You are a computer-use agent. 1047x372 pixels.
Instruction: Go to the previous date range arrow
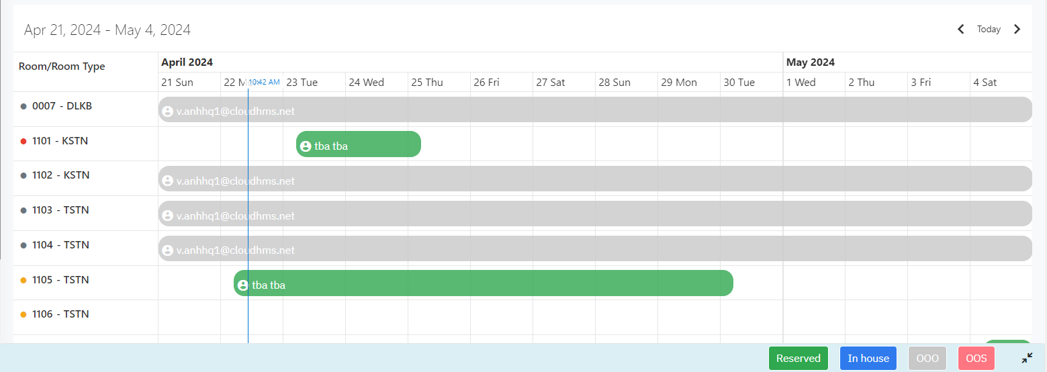click(x=960, y=29)
